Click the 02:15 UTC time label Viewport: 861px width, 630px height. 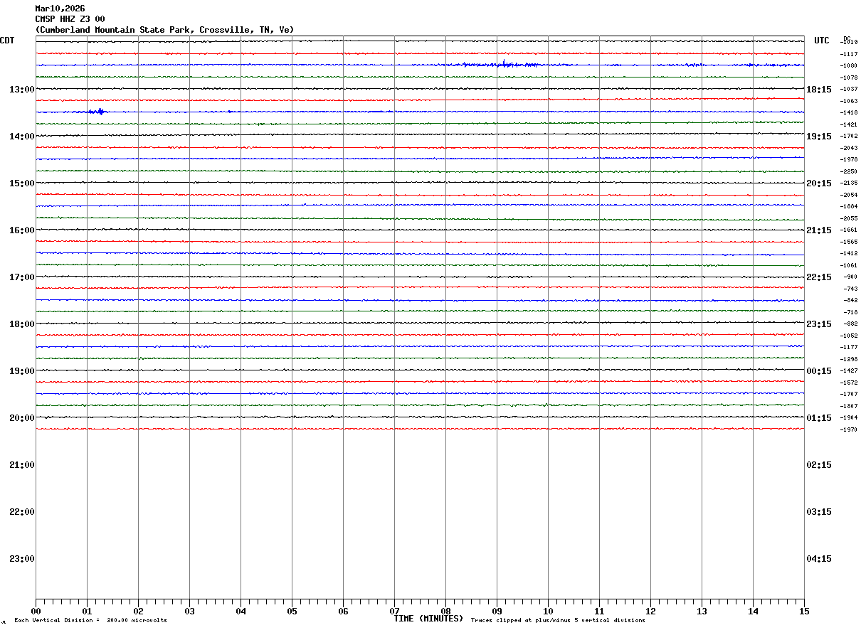(819, 465)
